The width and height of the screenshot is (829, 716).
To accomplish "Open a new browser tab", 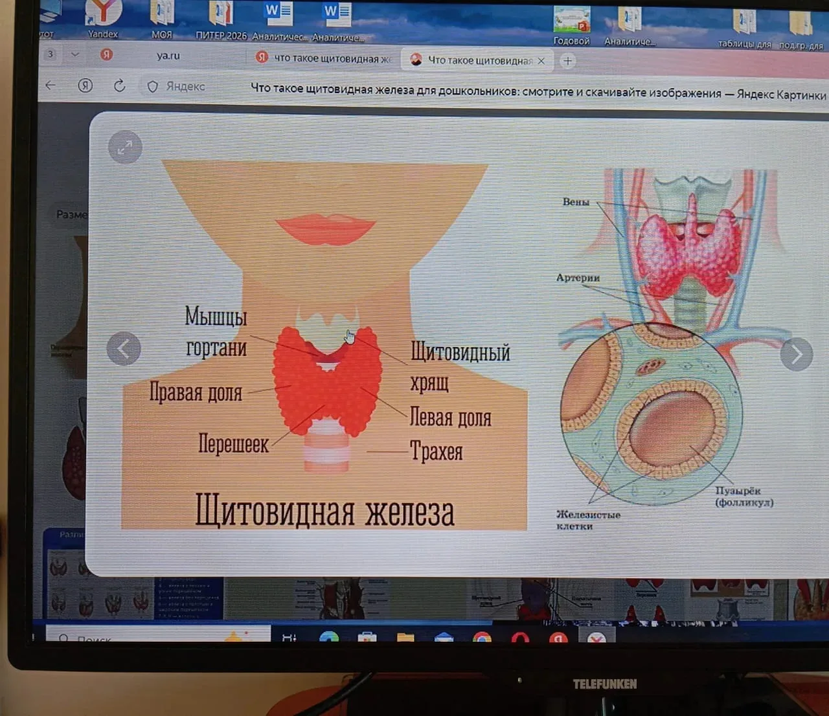I will pyautogui.click(x=567, y=61).
